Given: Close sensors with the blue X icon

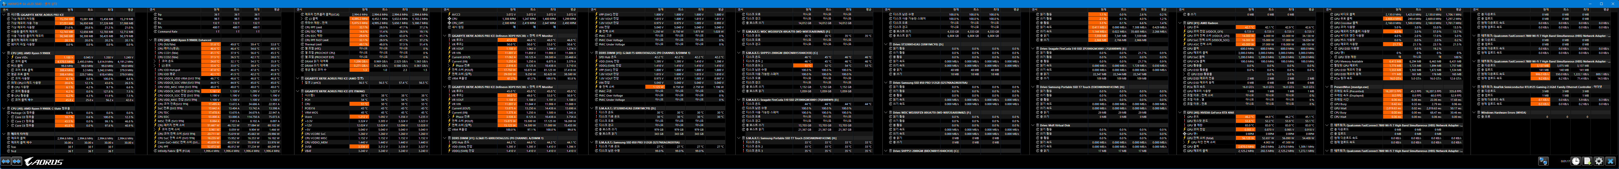Looking at the screenshot, I should pyautogui.click(x=1611, y=161).
